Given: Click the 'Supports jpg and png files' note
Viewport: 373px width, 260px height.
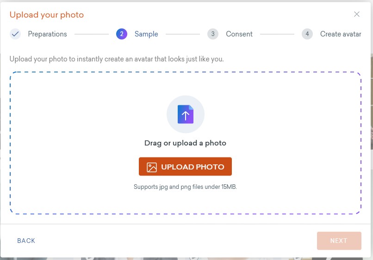Looking at the screenshot, I should pyautogui.click(x=185, y=187).
